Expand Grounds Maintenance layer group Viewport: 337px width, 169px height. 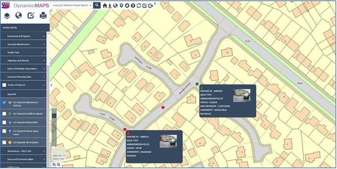tap(23, 44)
